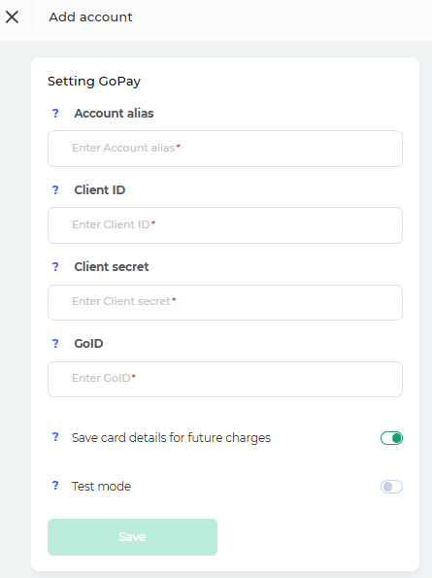Select the Client ID label text

point(100,189)
